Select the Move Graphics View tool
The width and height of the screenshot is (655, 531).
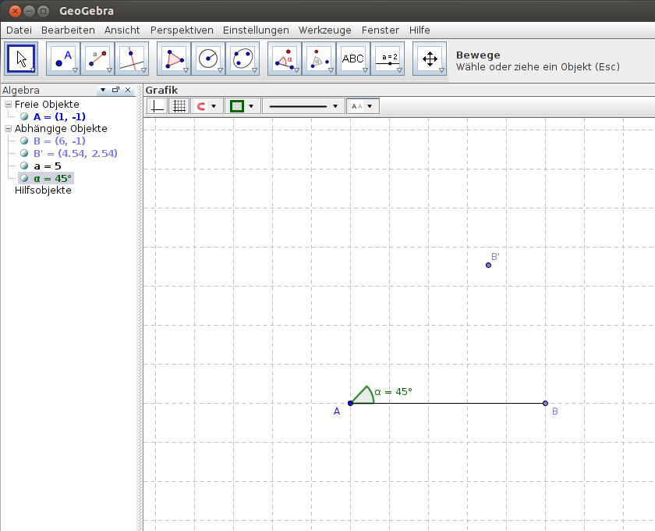click(430, 59)
